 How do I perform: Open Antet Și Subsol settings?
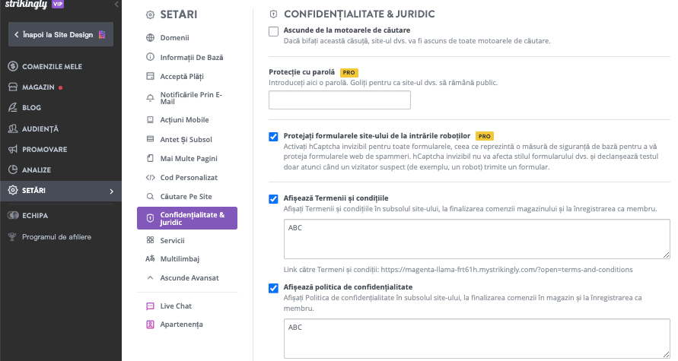186,140
